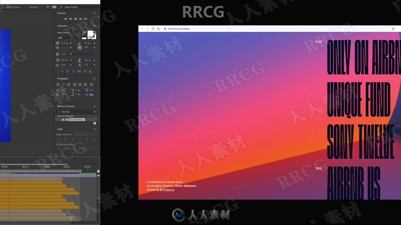Image resolution: width=401 pixels, height=225 pixels.
Task: Toggle Faux Italic text style
Action: [x=67, y=72]
